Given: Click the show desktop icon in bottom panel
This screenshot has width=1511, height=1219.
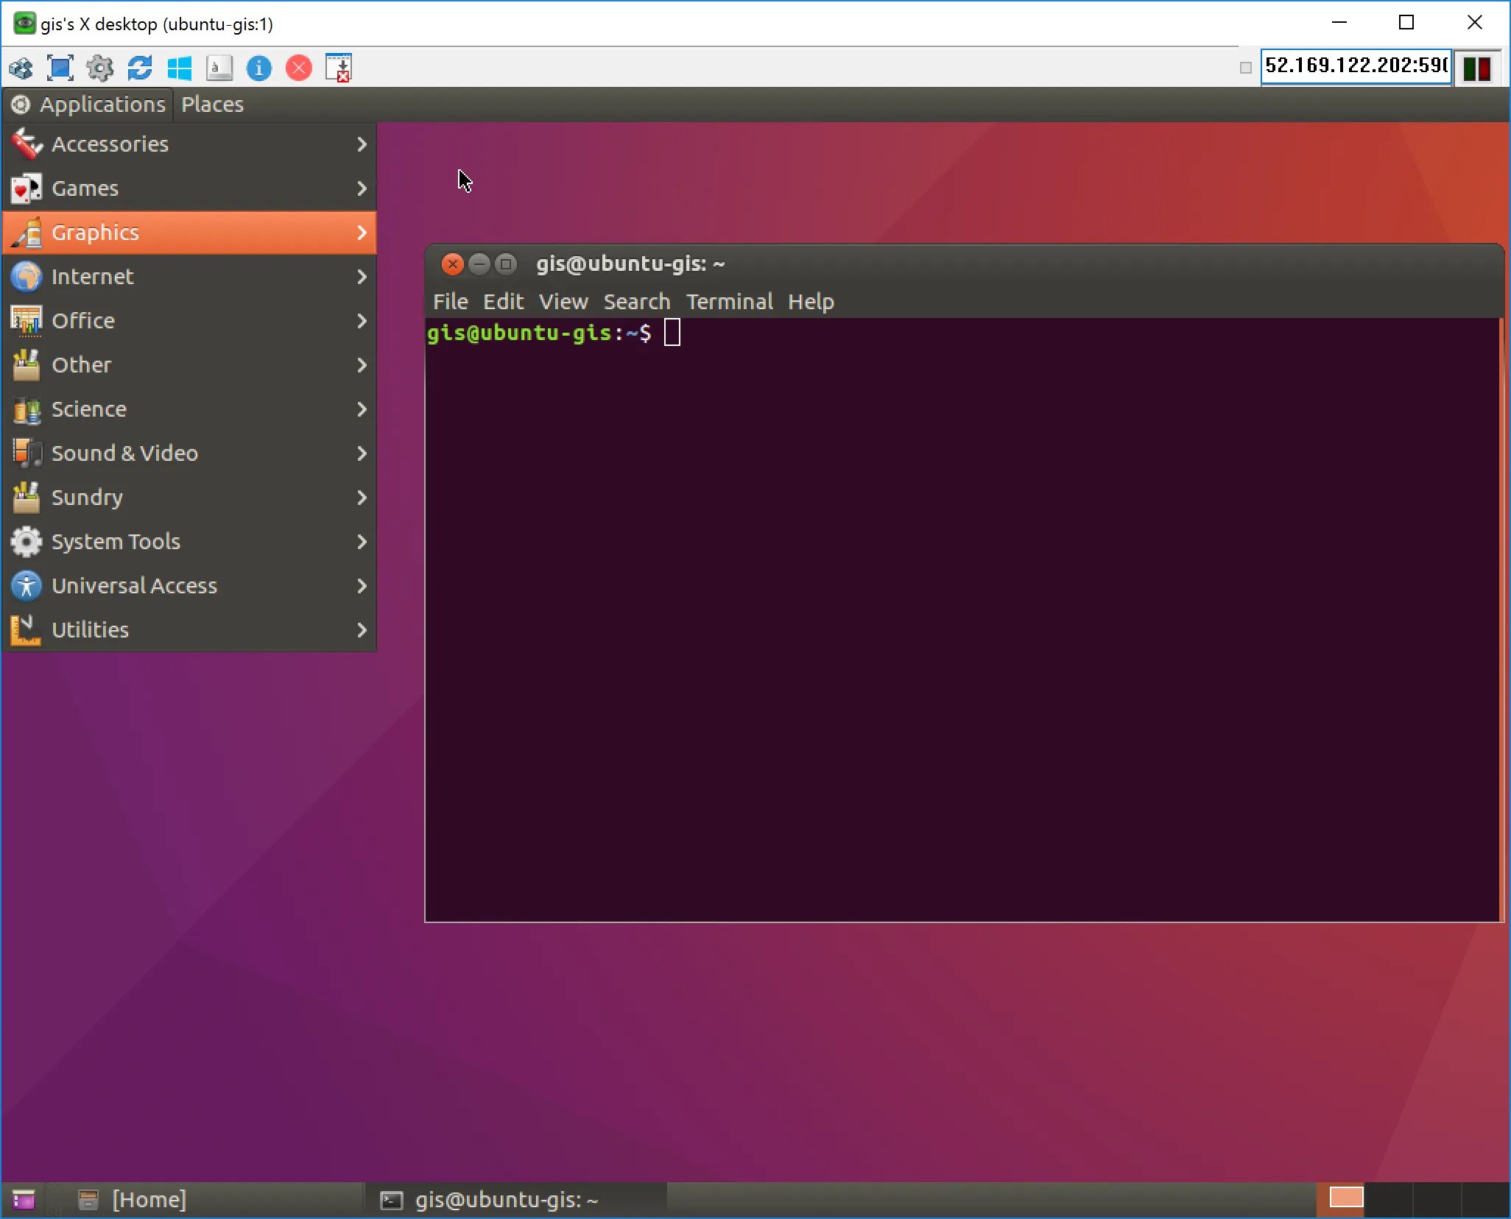Looking at the screenshot, I should tap(24, 1200).
